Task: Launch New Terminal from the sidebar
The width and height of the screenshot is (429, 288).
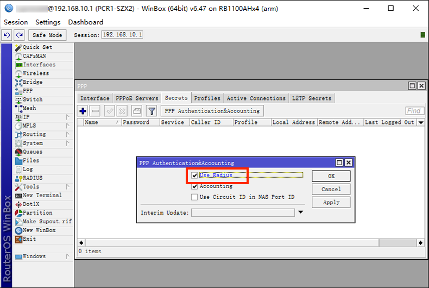Action: coord(44,195)
